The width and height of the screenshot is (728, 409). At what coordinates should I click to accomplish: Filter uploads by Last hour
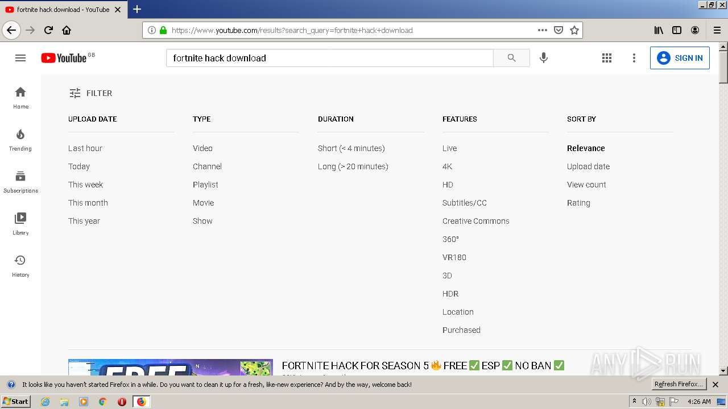coord(85,148)
